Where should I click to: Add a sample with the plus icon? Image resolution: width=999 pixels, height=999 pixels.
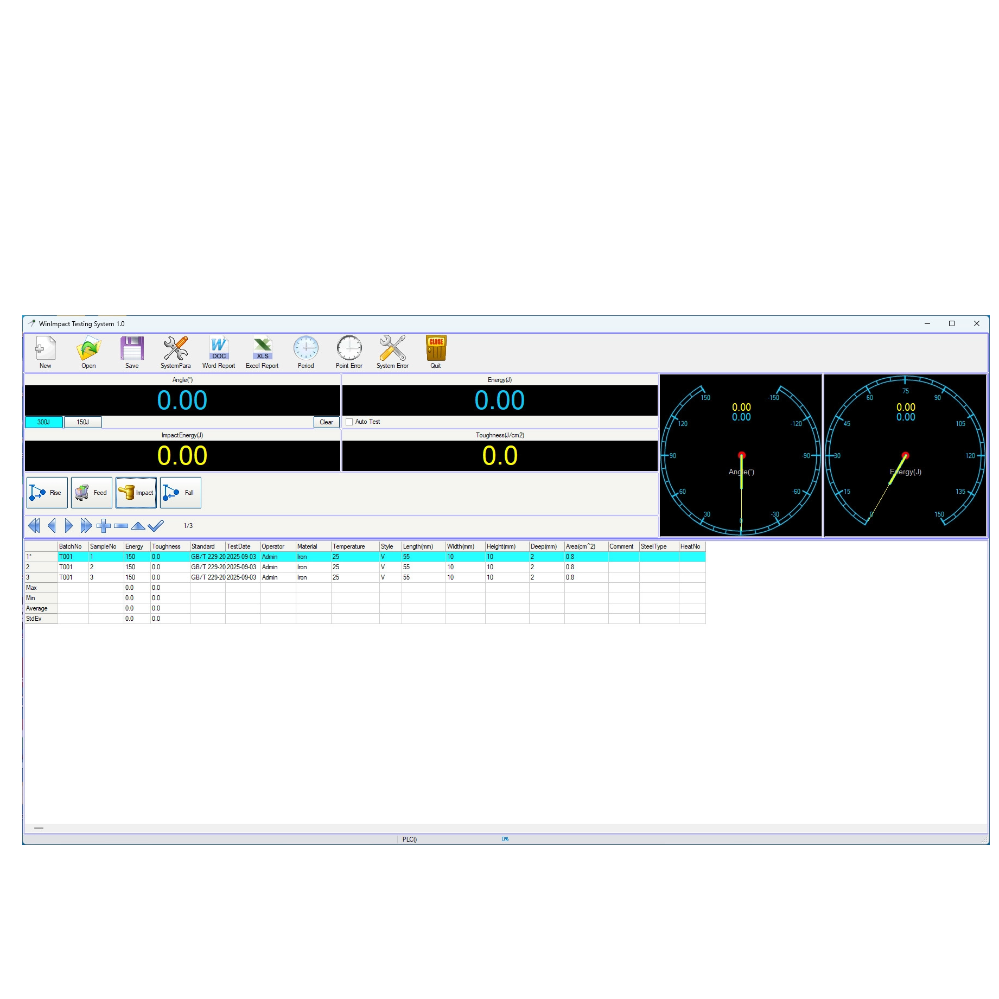pos(104,526)
